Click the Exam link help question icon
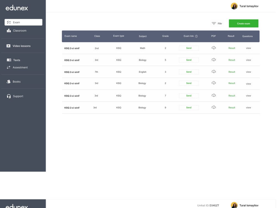 point(196,36)
